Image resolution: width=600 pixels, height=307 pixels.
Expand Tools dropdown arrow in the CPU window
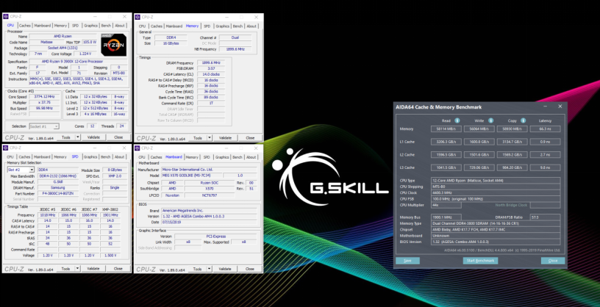[78, 137]
